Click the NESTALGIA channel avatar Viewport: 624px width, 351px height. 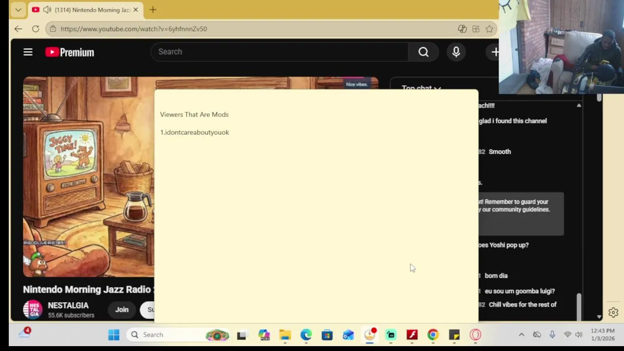coord(33,310)
